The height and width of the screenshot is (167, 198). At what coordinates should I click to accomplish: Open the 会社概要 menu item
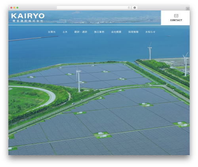point(116,32)
